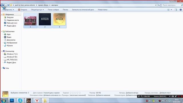
Task: Open Yandex Browser from the taskbar
Action: pyautogui.click(x=37, y=100)
